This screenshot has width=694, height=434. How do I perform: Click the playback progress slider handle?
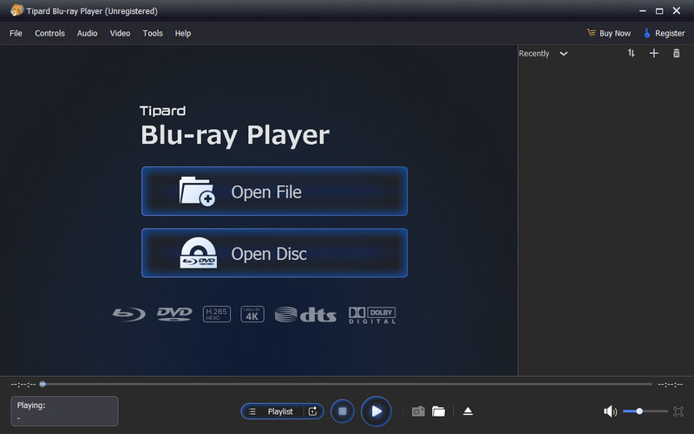43,385
